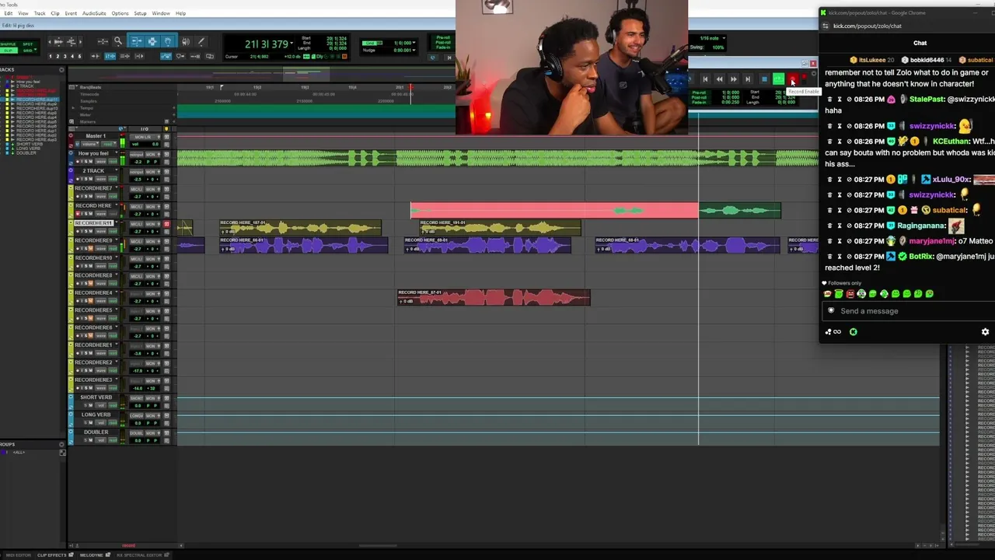Click username KCEuthan in chat
This screenshot has height=560, width=995.
point(951,142)
